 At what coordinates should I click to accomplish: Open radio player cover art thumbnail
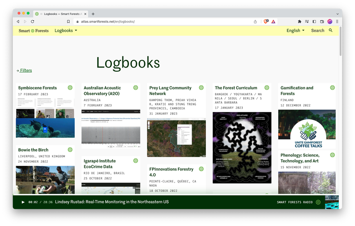point(332,202)
